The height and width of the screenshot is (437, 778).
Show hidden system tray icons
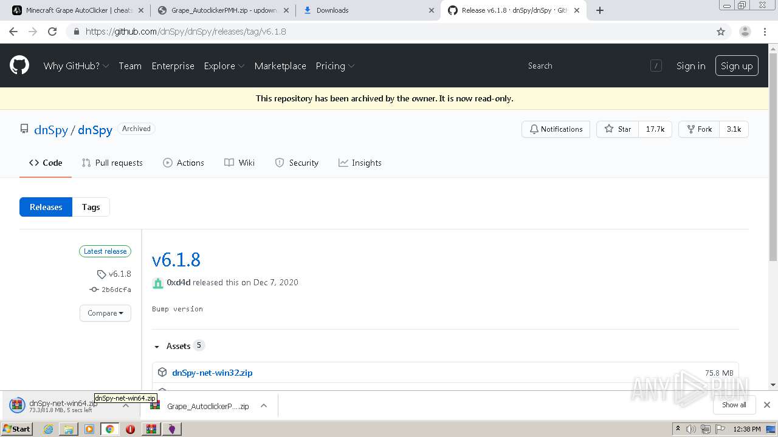click(x=678, y=429)
